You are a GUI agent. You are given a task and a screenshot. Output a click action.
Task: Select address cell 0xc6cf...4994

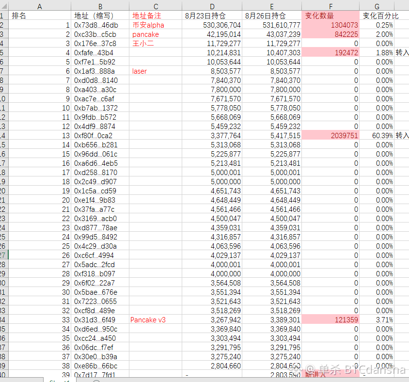pos(100,255)
